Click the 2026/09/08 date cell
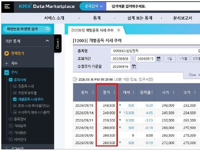The height and width of the screenshot is (152, 200). tap(84, 143)
